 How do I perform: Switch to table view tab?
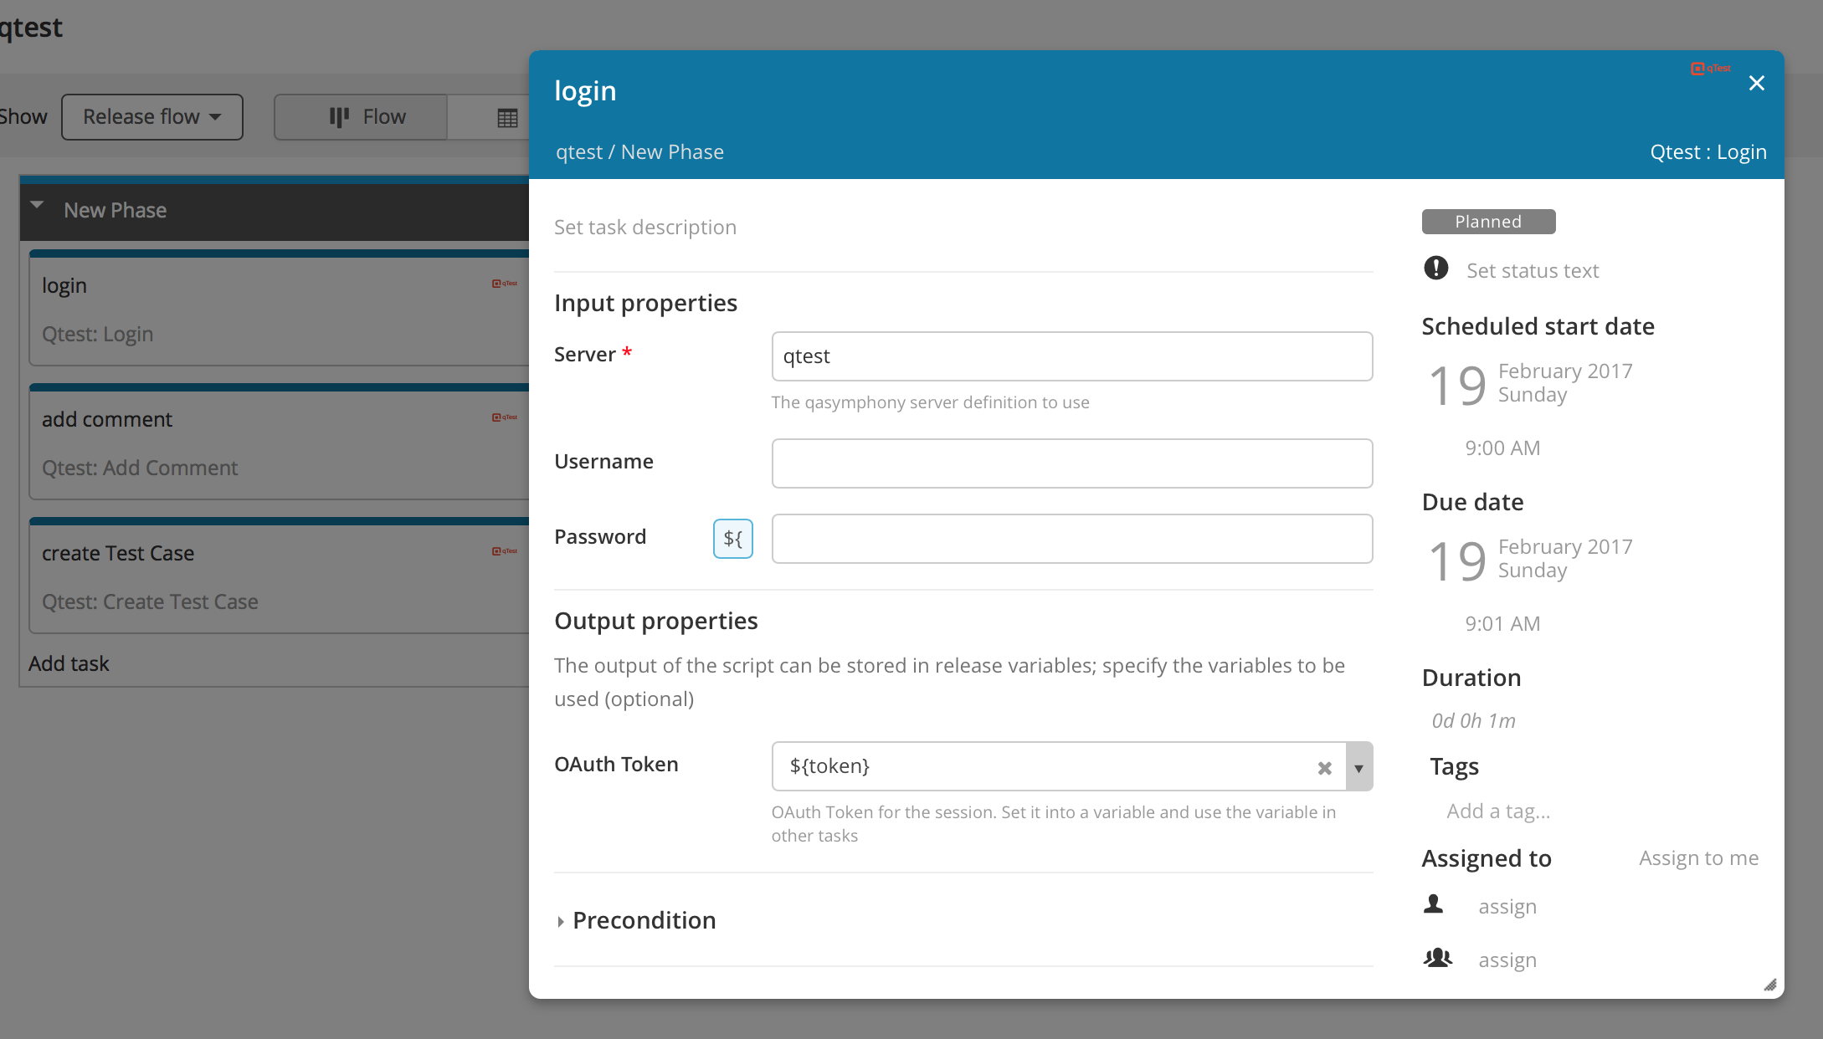(506, 118)
